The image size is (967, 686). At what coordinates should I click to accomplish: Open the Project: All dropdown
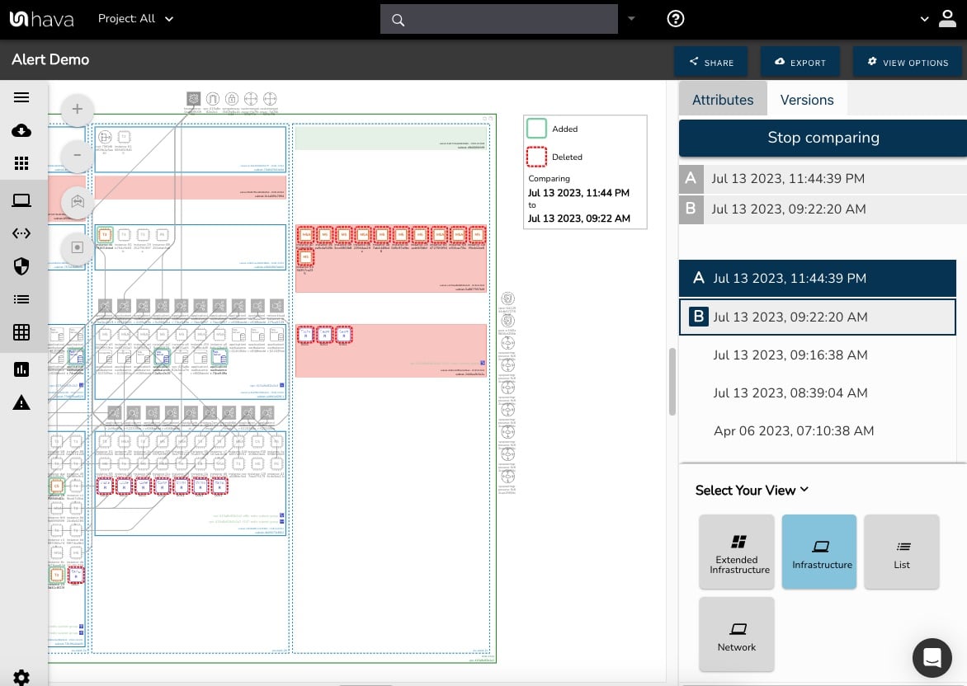(x=136, y=18)
